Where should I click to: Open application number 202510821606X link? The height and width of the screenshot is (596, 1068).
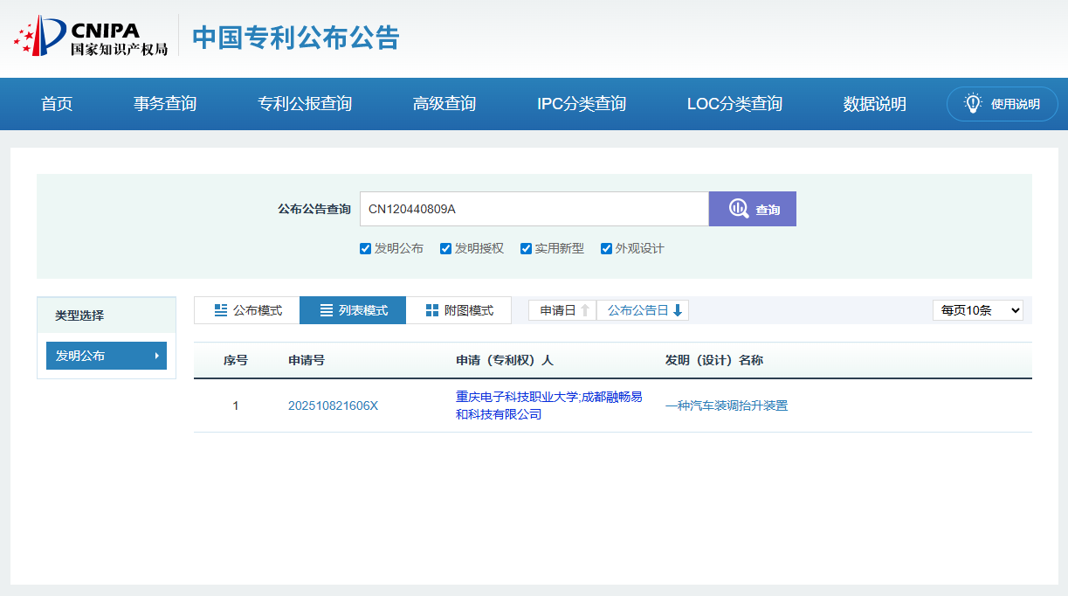[x=333, y=405]
